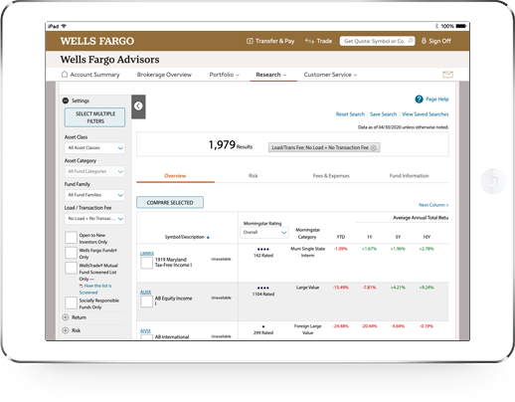Collapse Settings with the minus icon
This screenshot has width=515, height=402.
[x=66, y=100]
